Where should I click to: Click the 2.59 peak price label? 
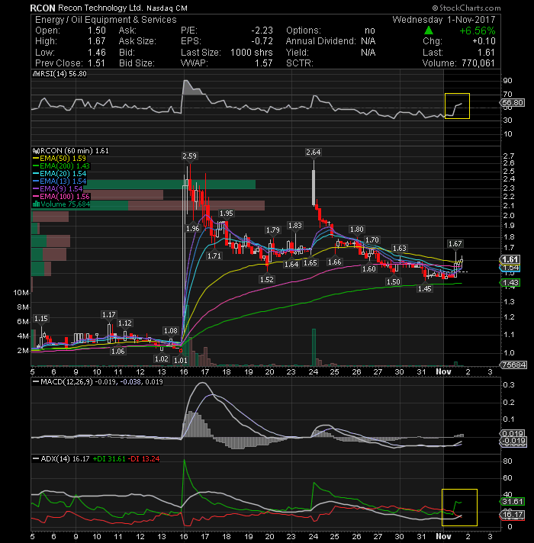[x=189, y=156]
